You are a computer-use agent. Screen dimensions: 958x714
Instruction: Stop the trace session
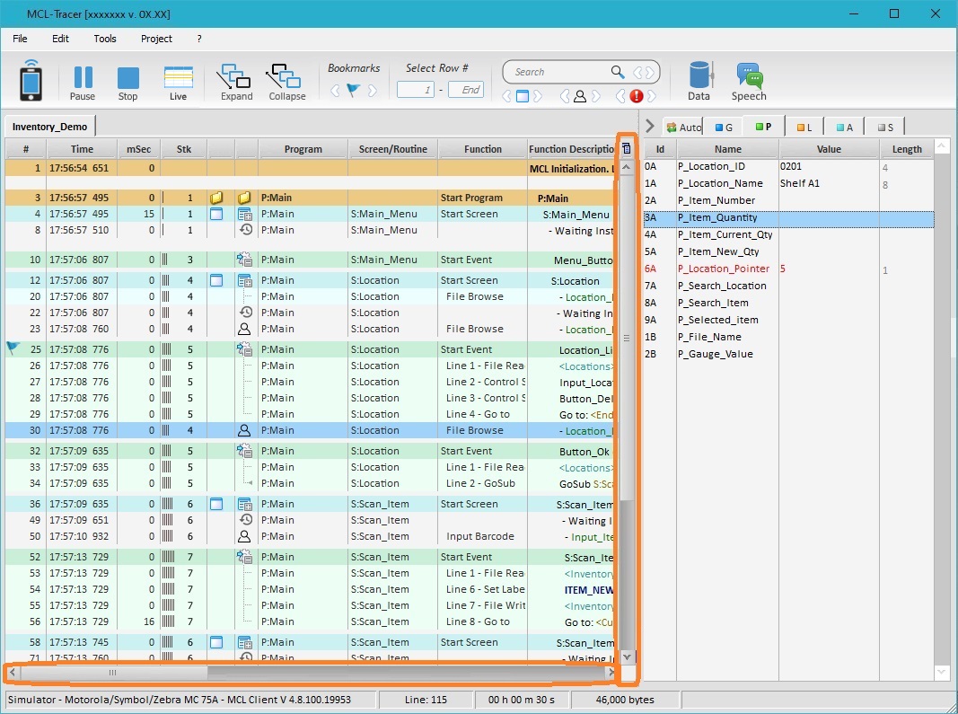click(x=128, y=83)
